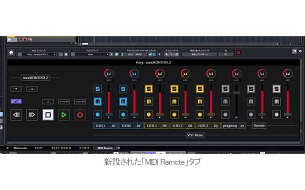The image size is (305, 190).
Task: Select the GTR2 ..87 track label
Action: pyautogui.click(x=131, y=126)
